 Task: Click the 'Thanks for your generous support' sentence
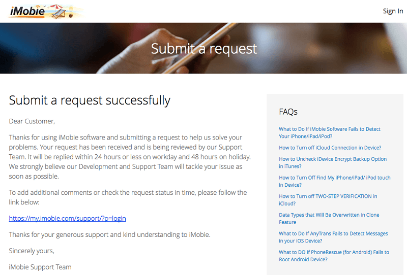point(109,234)
